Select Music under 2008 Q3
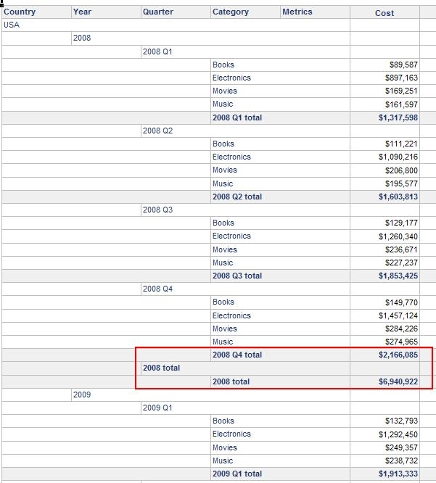The height and width of the screenshot is (483, 436). 223,263
